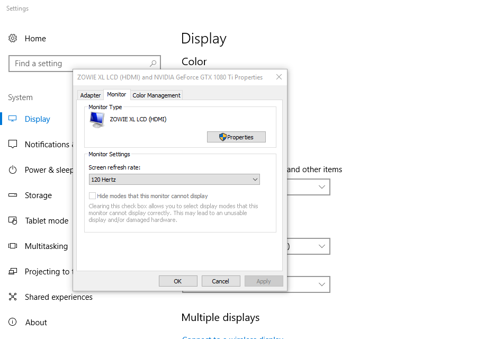
Task: Click the Tablet mode icon
Action: point(13,220)
